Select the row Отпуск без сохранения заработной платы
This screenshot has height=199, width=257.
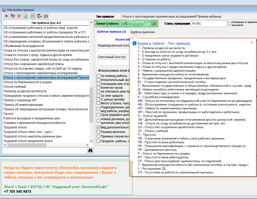click(46, 64)
